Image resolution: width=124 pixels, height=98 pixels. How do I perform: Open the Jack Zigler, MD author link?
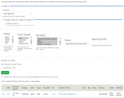point(16,94)
